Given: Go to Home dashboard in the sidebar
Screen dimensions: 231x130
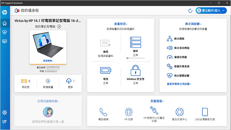Looking at the screenshot, I should point(4,23).
